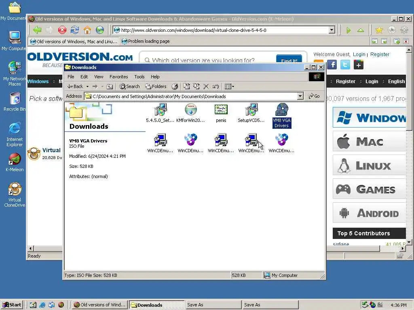
Task: Open the File menu in Downloads window
Action: tap(71, 77)
